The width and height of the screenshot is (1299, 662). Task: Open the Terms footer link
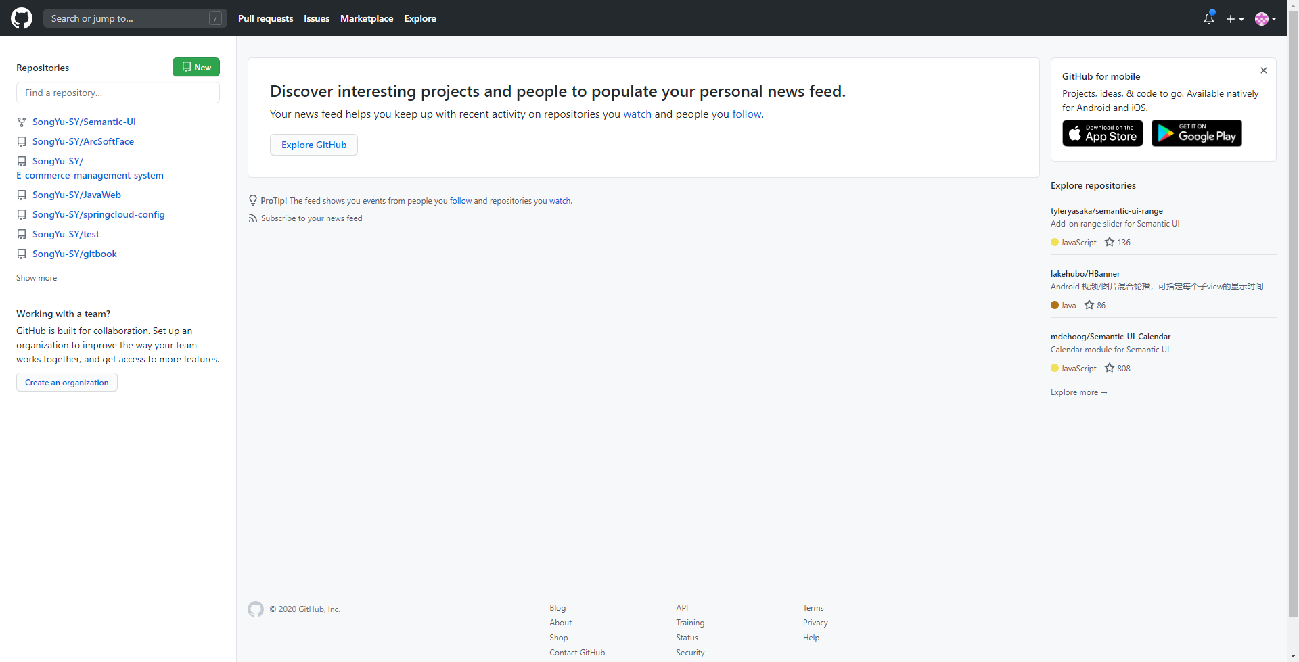pos(813,608)
